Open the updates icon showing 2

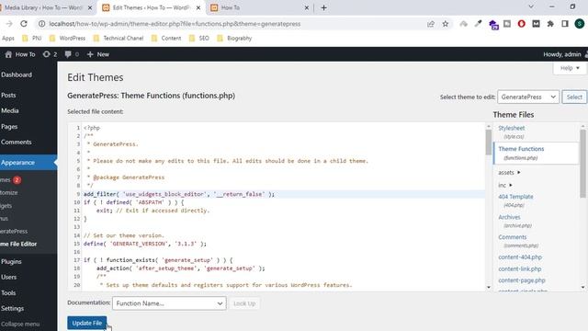50,54
